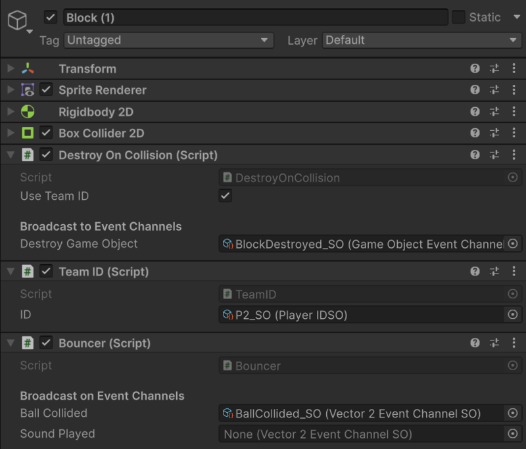526x449 pixels.
Task: Click the Transform component icon
Action: pos(28,68)
